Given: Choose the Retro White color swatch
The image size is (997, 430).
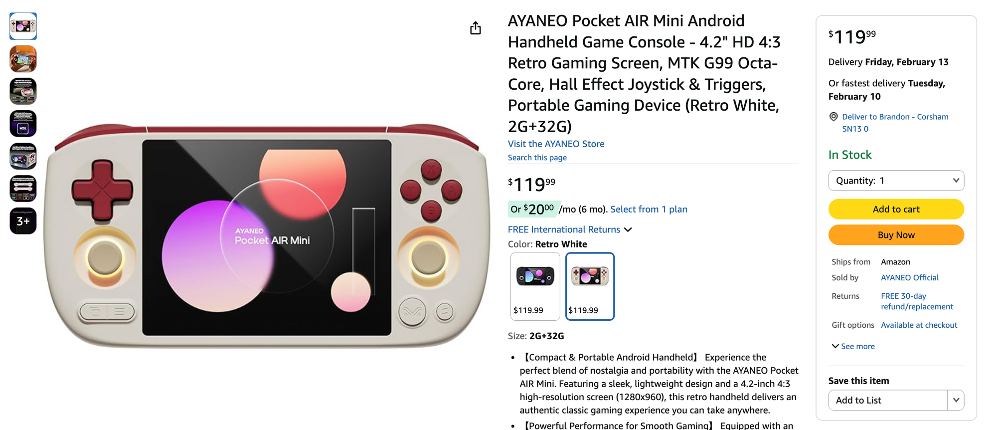Looking at the screenshot, I should [590, 286].
